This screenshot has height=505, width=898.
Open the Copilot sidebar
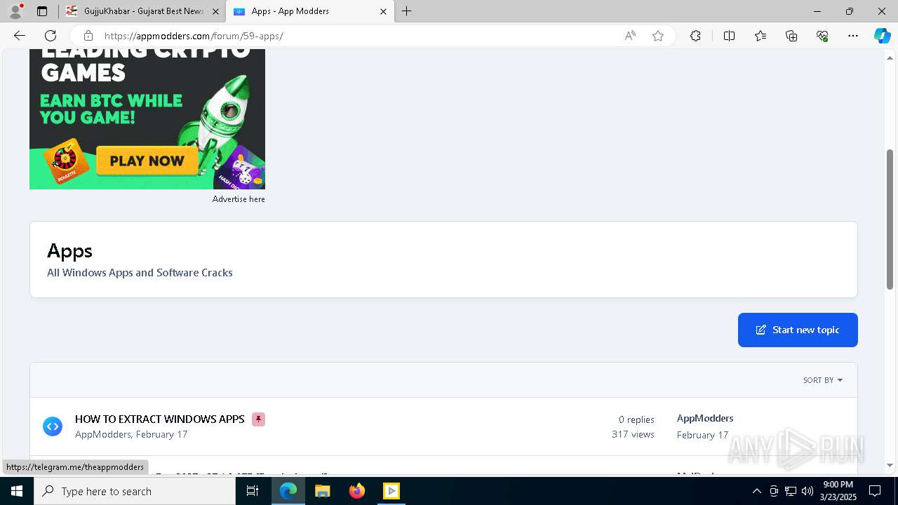(882, 36)
